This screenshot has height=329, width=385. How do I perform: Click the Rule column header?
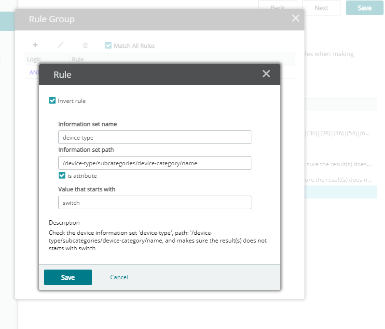click(x=78, y=59)
